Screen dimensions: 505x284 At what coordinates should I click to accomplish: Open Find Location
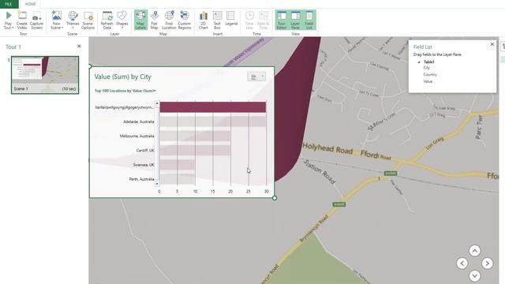click(x=169, y=21)
